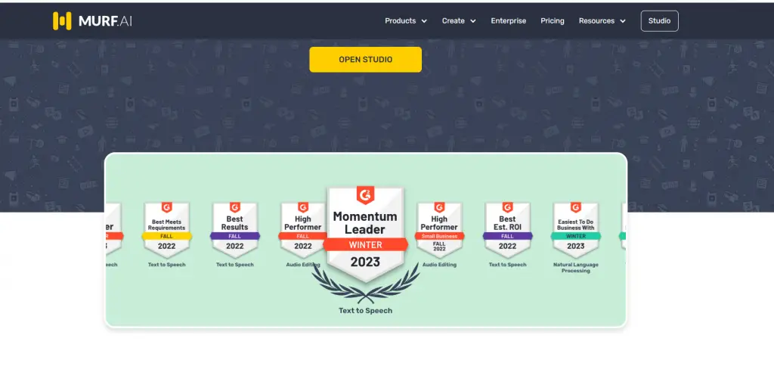Open the Pricing page

[552, 21]
